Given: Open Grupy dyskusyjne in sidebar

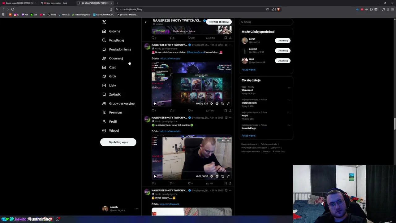Looking at the screenshot, I should coord(118,103).
